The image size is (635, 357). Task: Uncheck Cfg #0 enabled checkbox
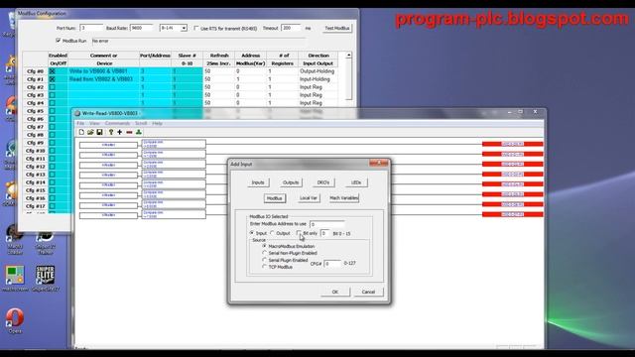(53, 71)
